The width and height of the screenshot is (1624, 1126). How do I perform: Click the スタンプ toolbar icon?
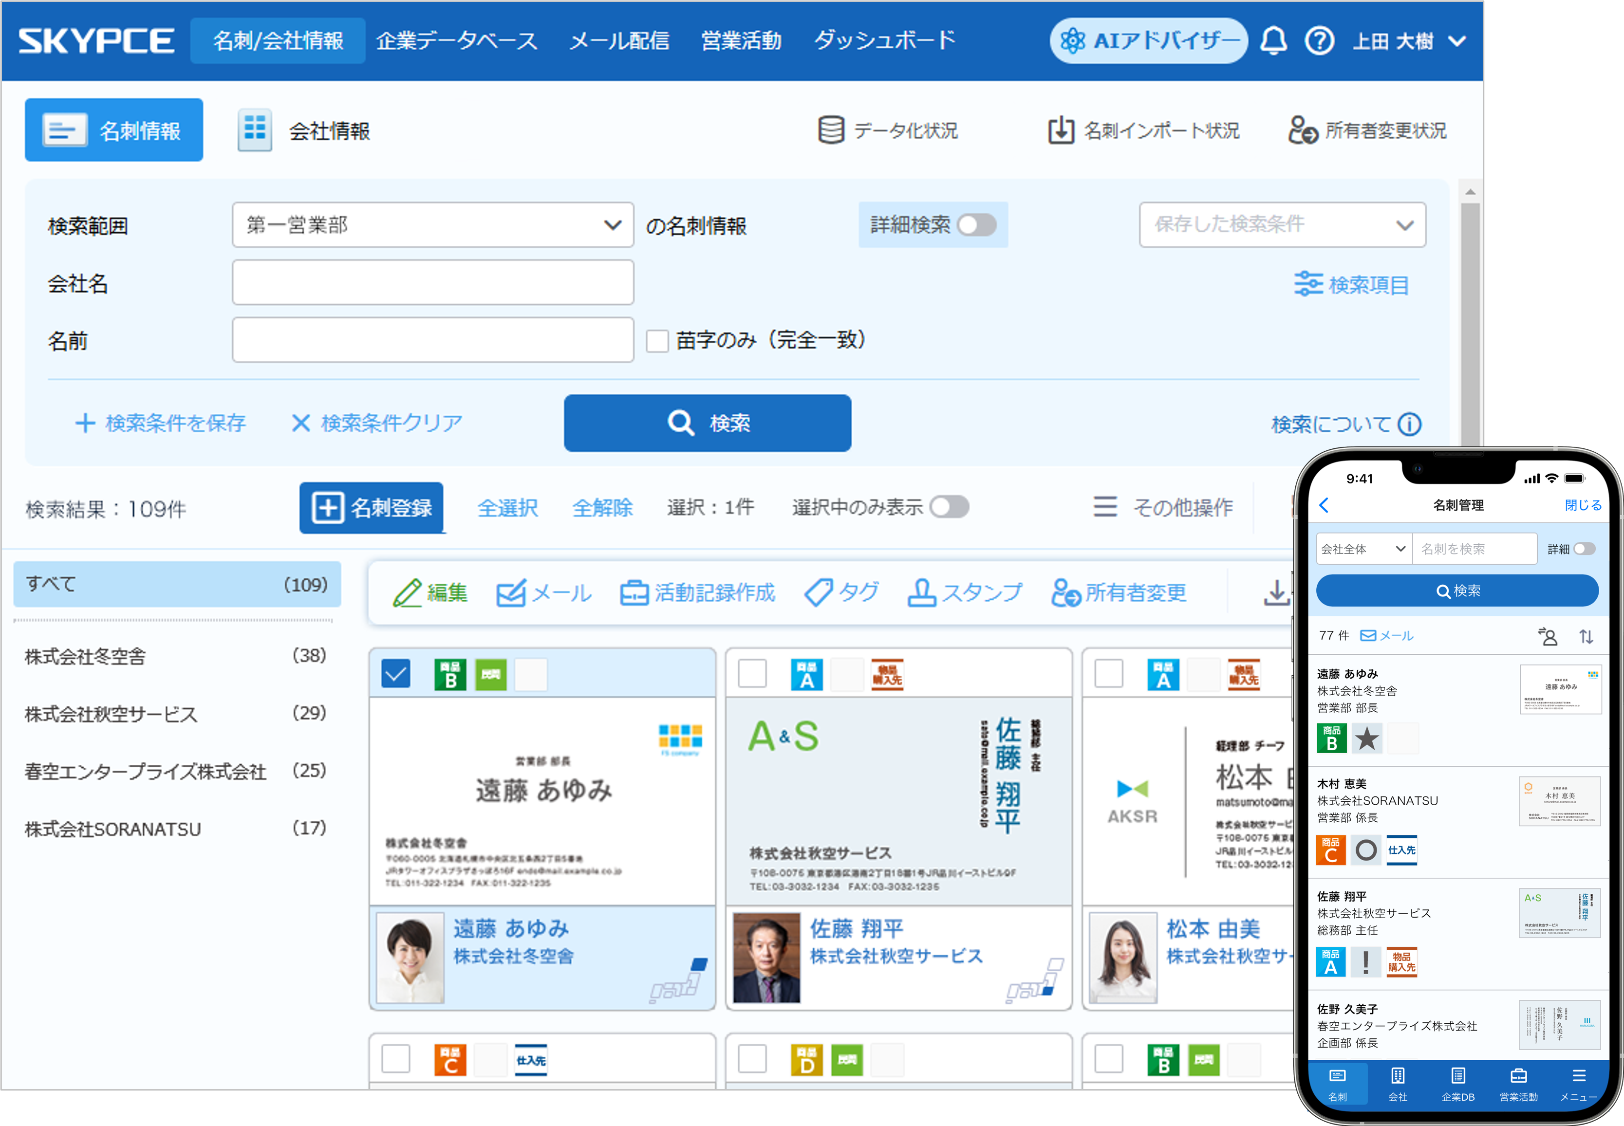click(x=964, y=592)
